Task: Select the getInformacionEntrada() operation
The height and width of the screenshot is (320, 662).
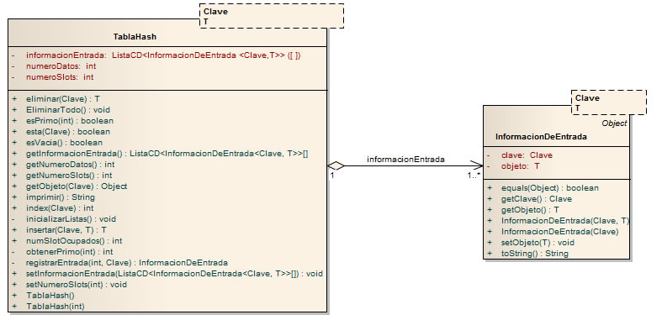Action: tap(167, 154)
